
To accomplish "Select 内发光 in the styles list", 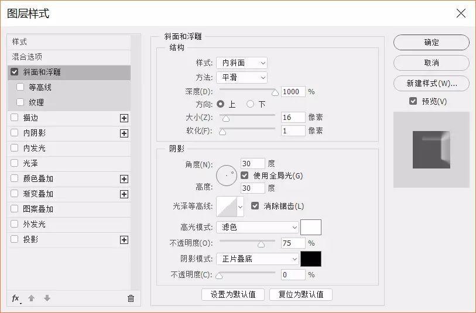I will [x=69, y=149].
